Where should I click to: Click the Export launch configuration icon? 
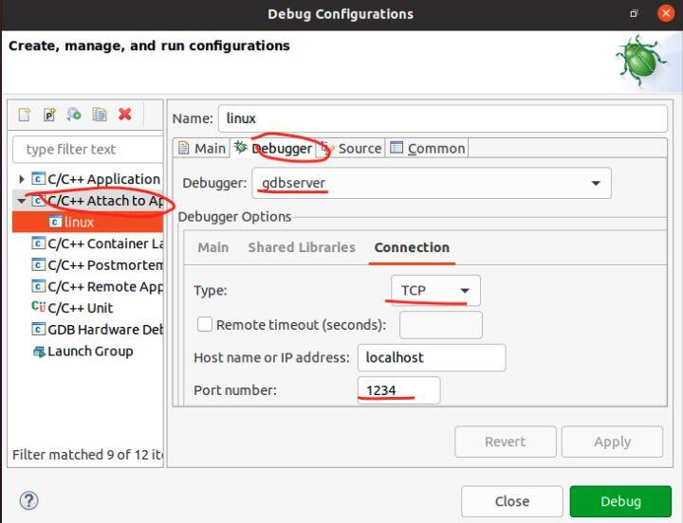click(74, 115)
